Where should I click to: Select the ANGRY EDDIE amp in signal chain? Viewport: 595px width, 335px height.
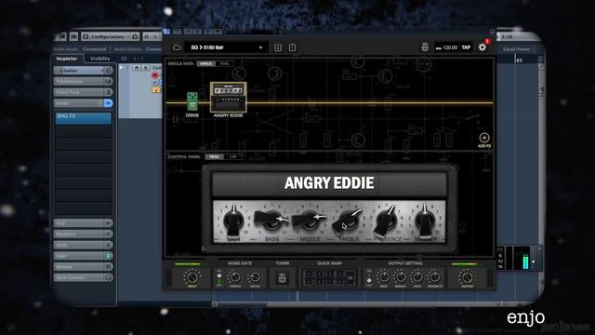pos(229,98)
